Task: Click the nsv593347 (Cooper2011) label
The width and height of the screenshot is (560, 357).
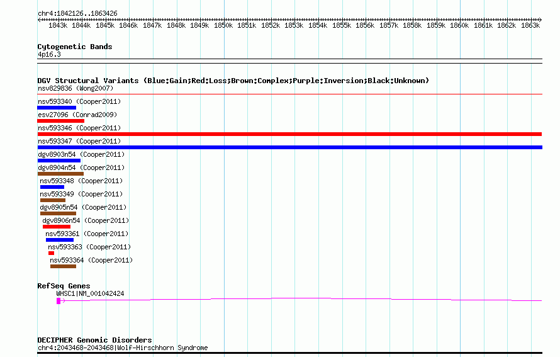Action: pos(79,141)
